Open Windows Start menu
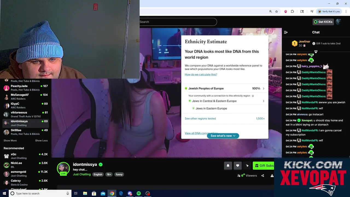This screenshot has width=350, height=197. (4, 193)
